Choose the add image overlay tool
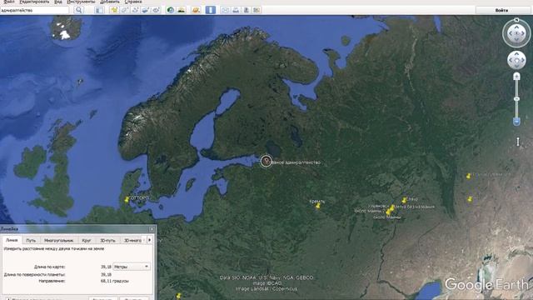This screenshot has height=300, width=533. [146, 10]
